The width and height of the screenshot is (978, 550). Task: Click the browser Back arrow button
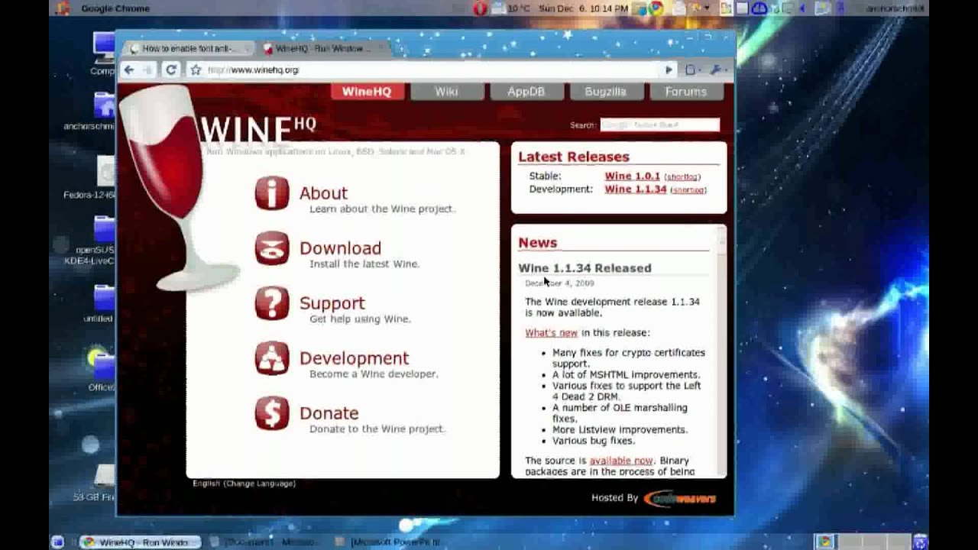[129, 70]
